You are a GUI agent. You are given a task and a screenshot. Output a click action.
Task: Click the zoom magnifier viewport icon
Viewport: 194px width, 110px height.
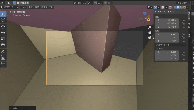150,27
